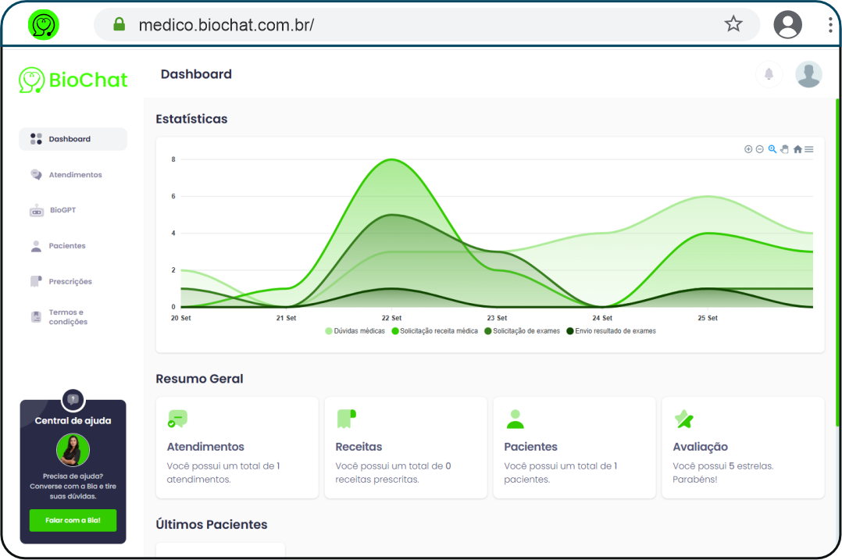Image resolution: width=842 pixels, height=560 pixels.
Task: Select the magnifier selection zoom tool
Action: [x=772, y=149]
